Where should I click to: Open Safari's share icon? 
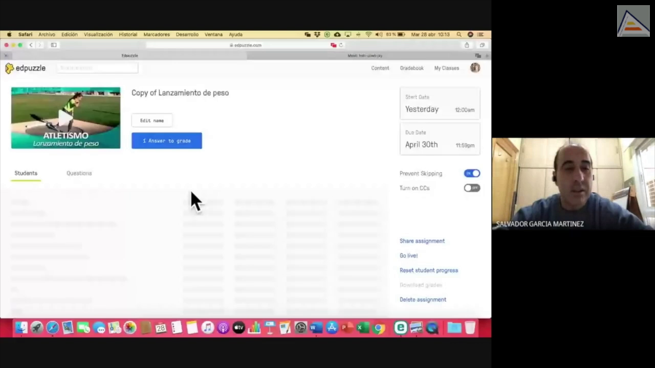pos(467,45)
